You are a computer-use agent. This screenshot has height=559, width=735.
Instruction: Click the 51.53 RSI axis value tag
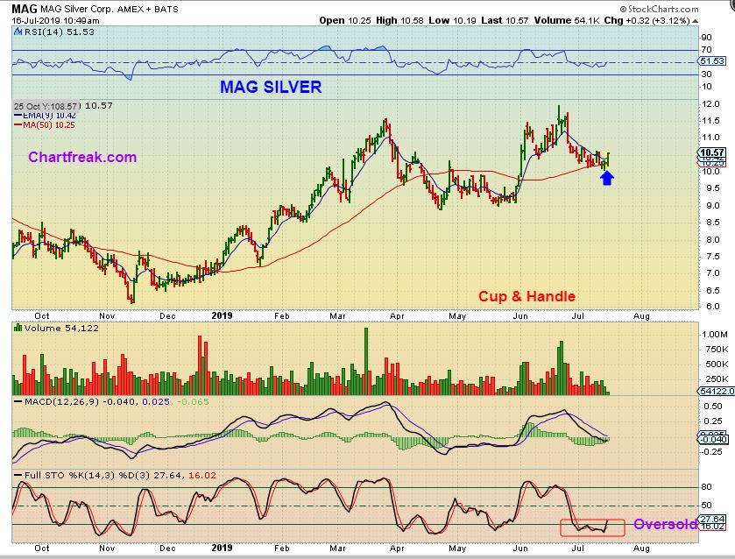click(x=712, y=61)
